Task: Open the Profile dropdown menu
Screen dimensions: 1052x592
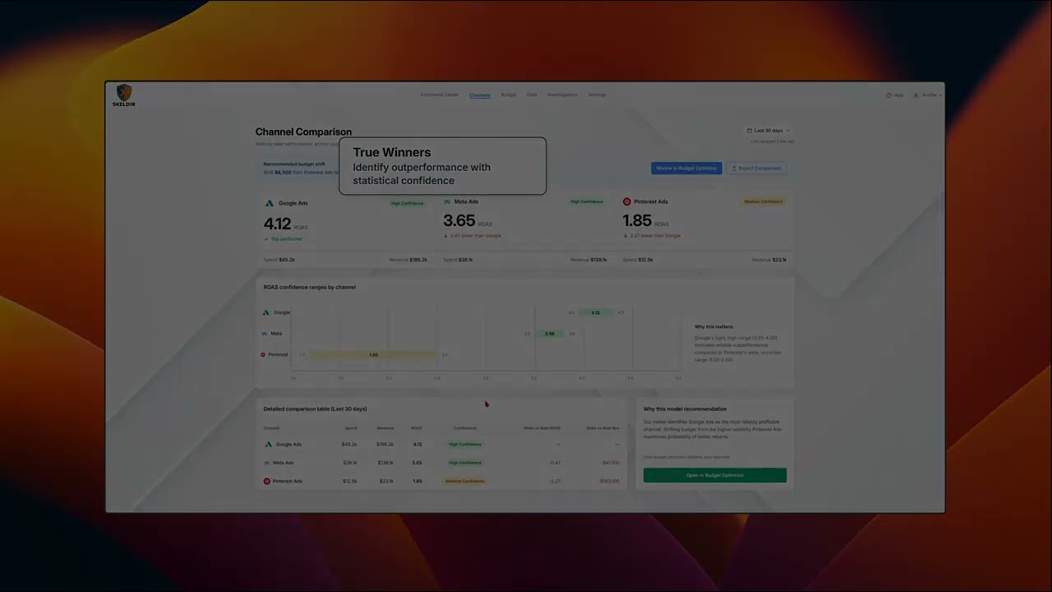Action: (x=927, y=95)
